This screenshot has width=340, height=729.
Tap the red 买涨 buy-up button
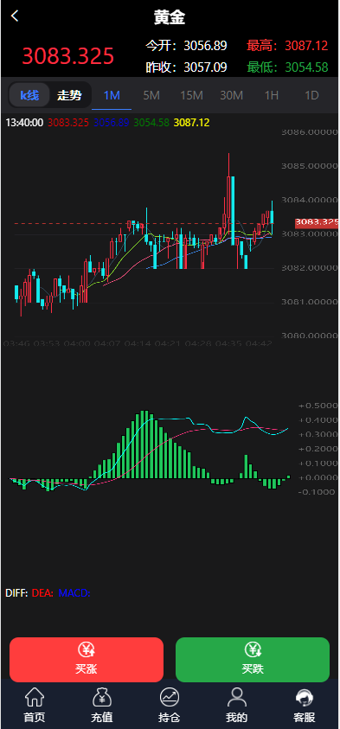(87, 660)
